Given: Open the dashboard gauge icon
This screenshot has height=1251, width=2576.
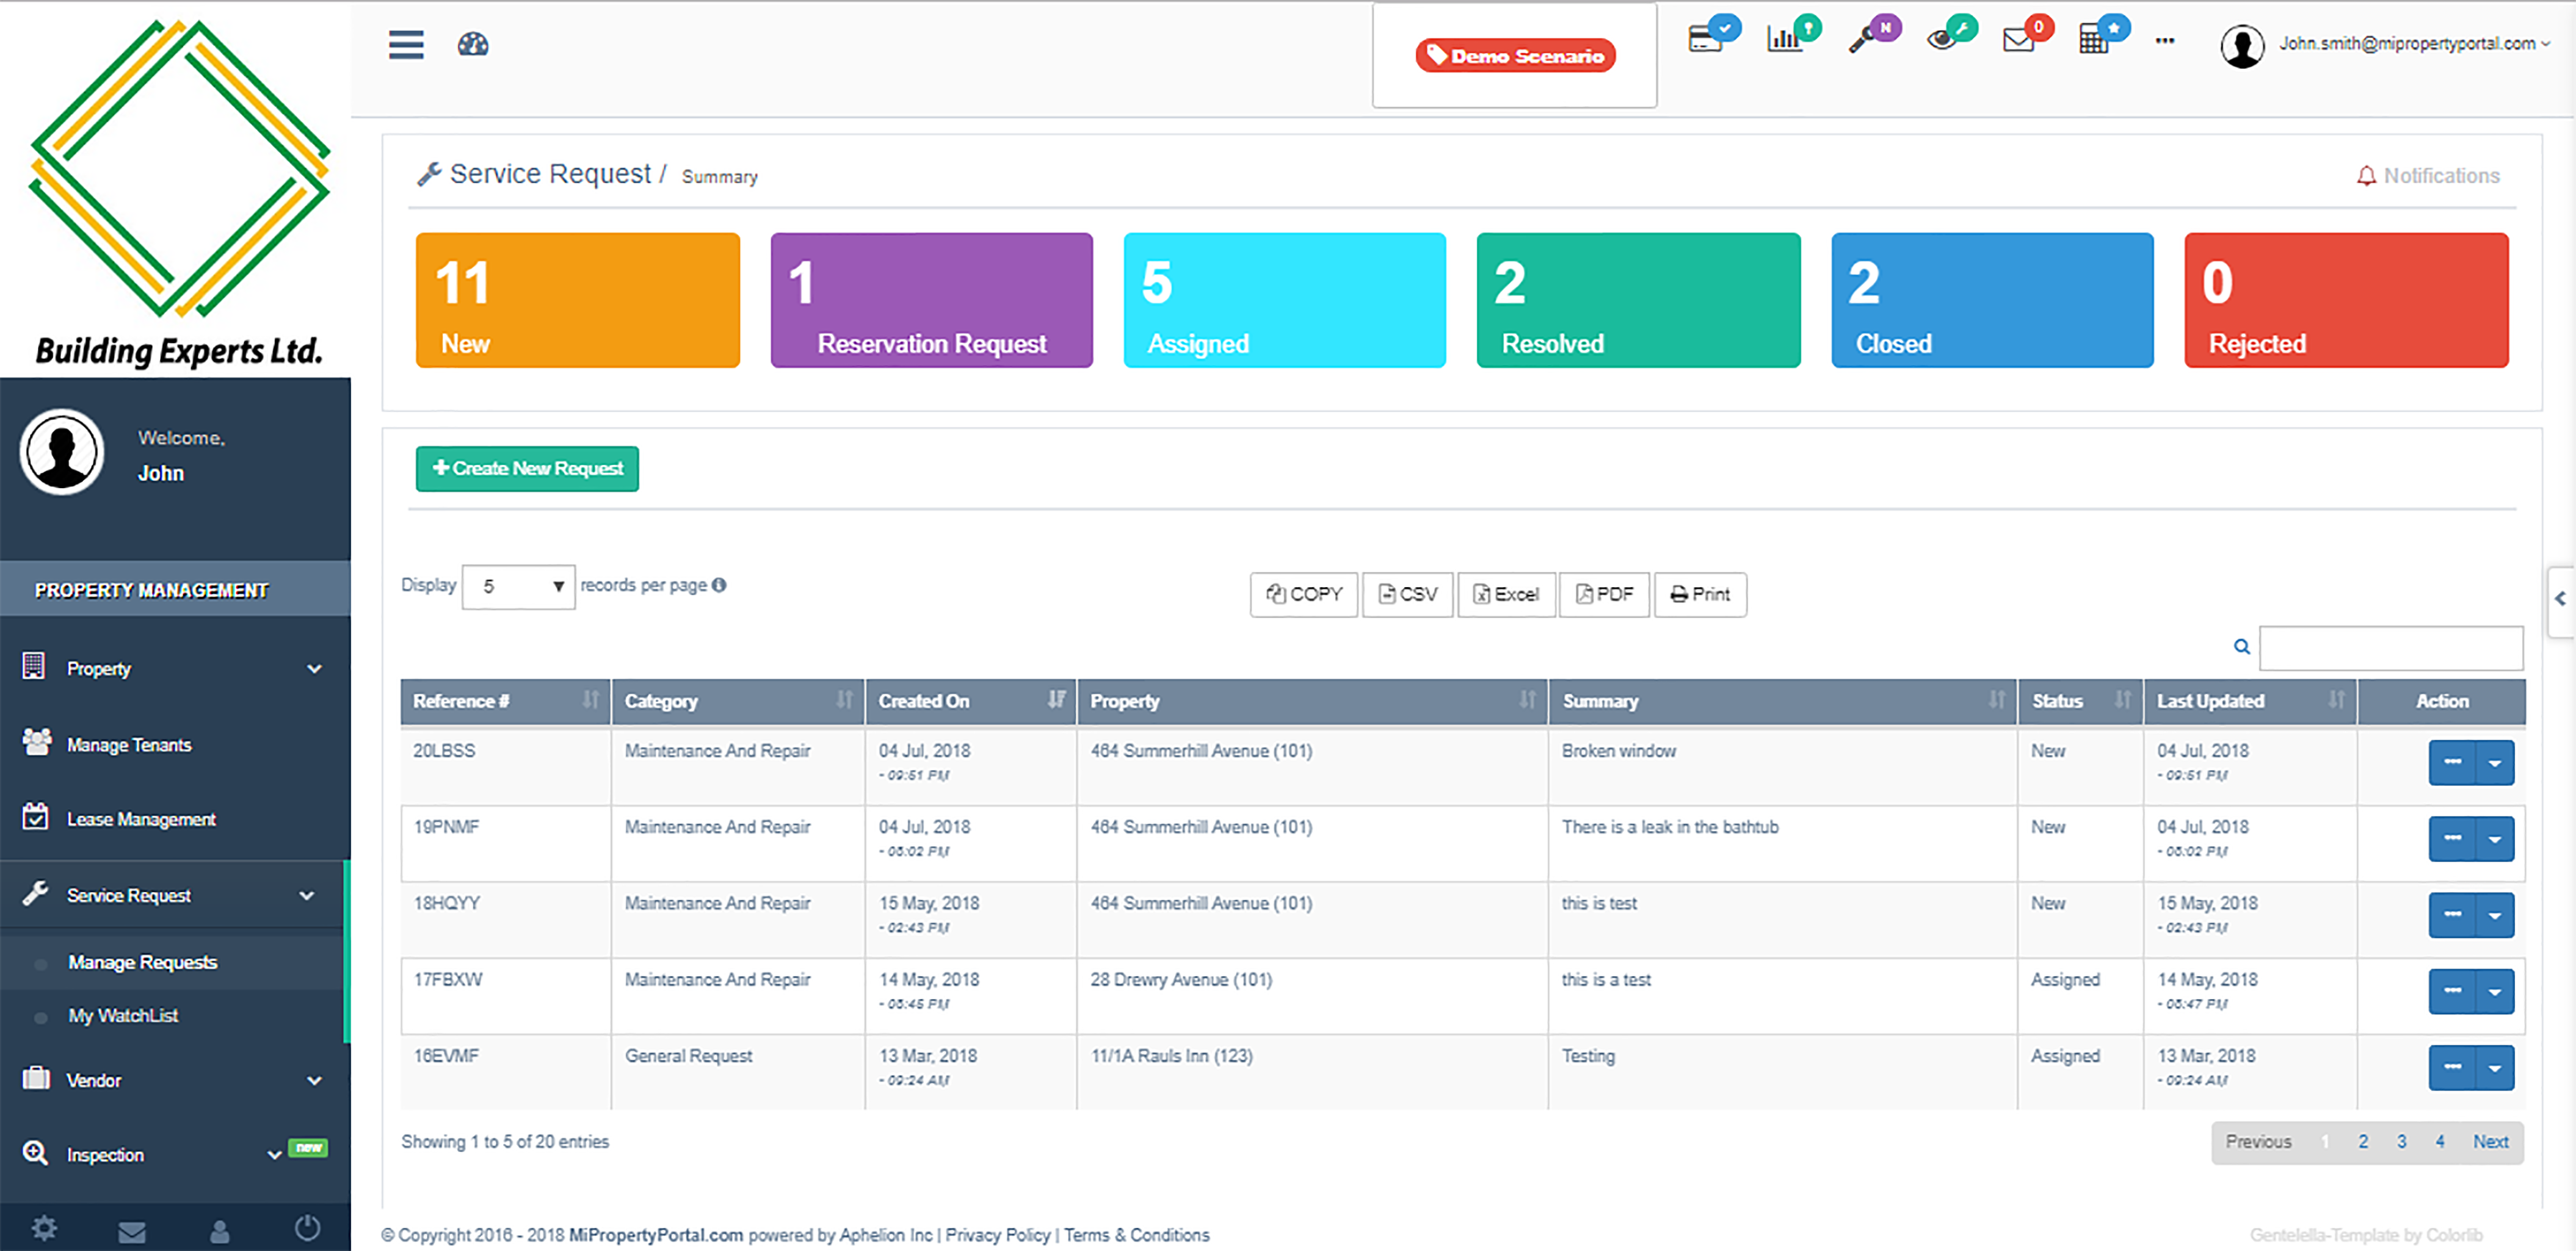Looking at the screenshot, I should tap(472, 45).
